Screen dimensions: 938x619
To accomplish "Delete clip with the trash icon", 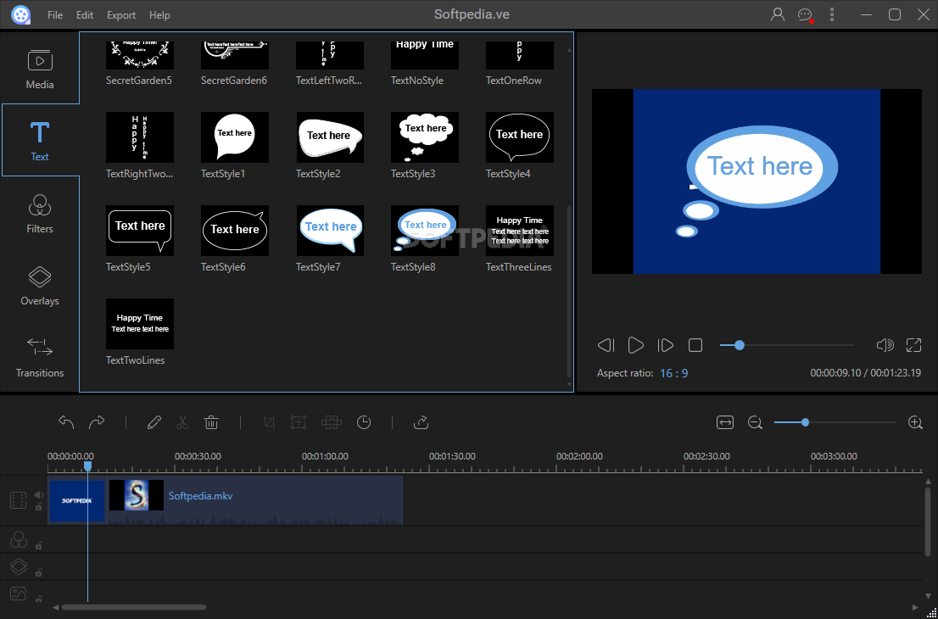I will [x=211, y=422].
